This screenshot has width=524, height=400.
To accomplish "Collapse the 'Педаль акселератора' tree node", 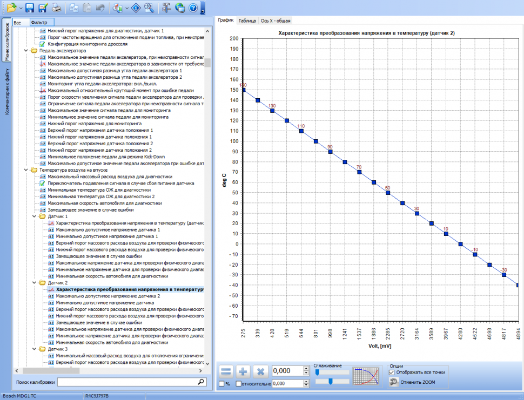I will tap(25, 50).
